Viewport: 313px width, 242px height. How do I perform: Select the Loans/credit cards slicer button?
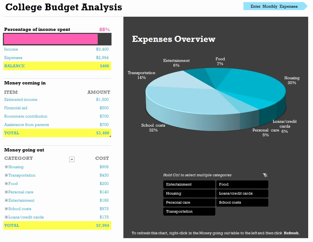(242, 193)
